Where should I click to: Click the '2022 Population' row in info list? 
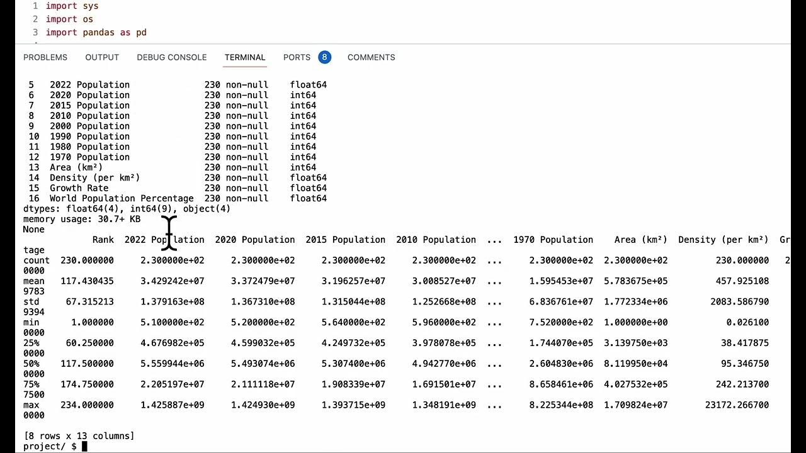click(178, 85)
